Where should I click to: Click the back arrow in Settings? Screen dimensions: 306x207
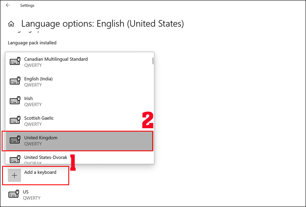pos(8,5)
